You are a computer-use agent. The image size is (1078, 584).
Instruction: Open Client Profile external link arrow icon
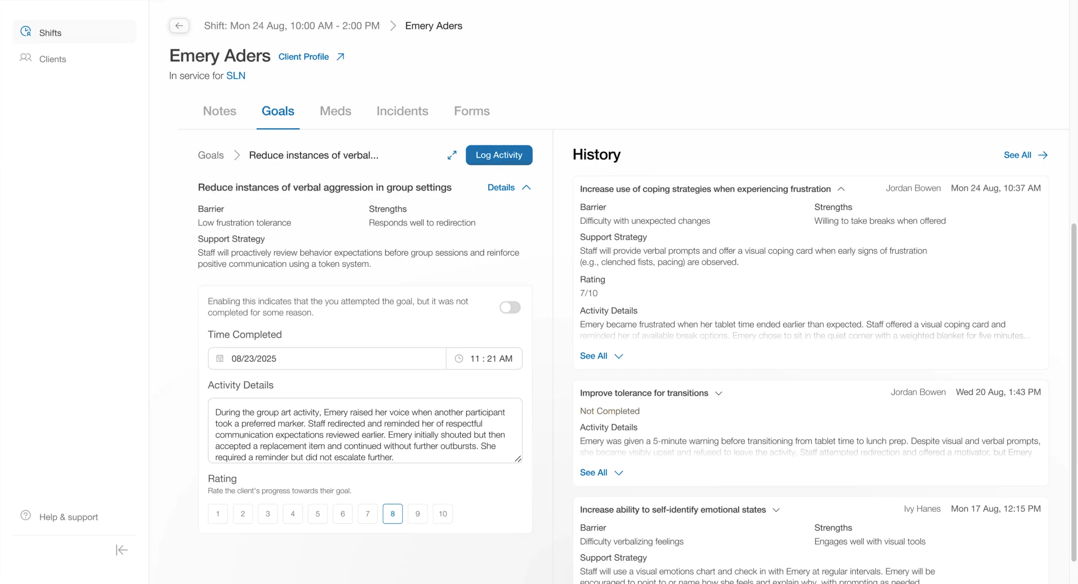(x=341, y=57)
